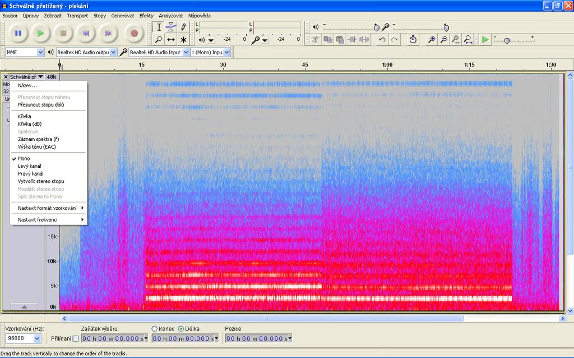Collapse the track with bottom arrow button
Image resolution: width=574 pixels, height=358 pixels.
[24, 307]
